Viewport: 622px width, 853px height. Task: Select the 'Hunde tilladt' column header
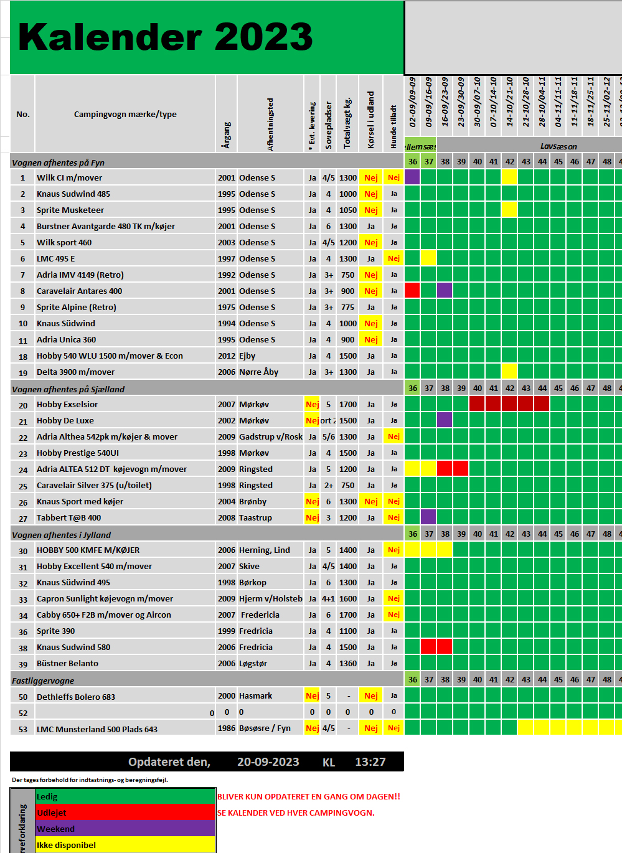393,114
